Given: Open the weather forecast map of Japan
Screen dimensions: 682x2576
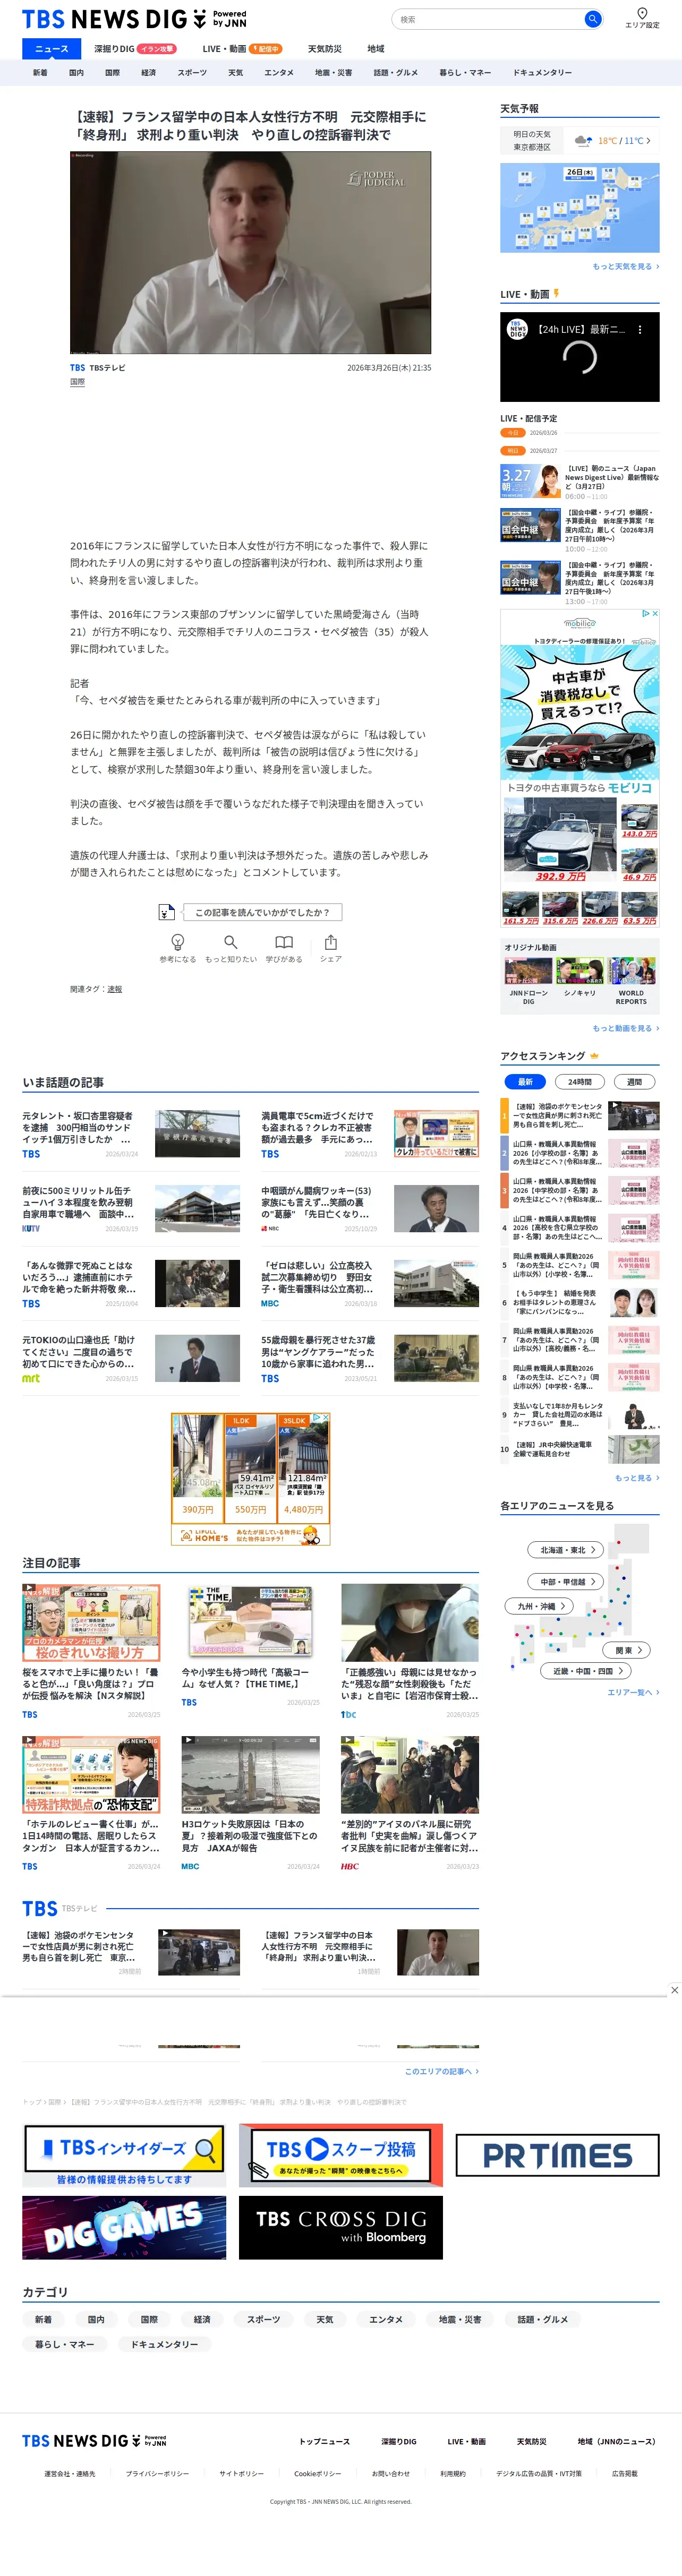Looking at the screenshot, I should click(580, 208).
